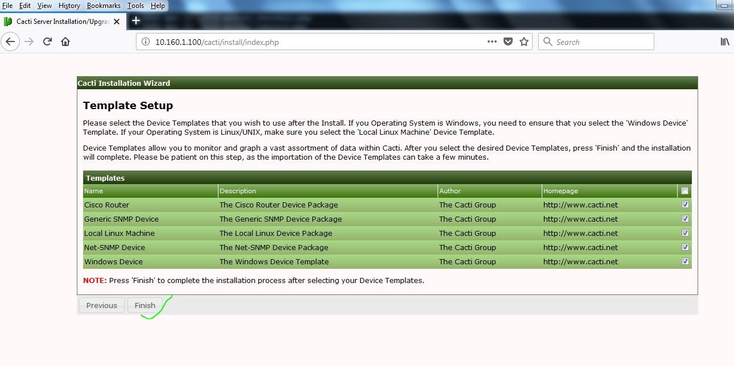Image resolution: width=734 pixels, height=366 pixels.
Task: Open the History menu
Action: coord(69,6)
